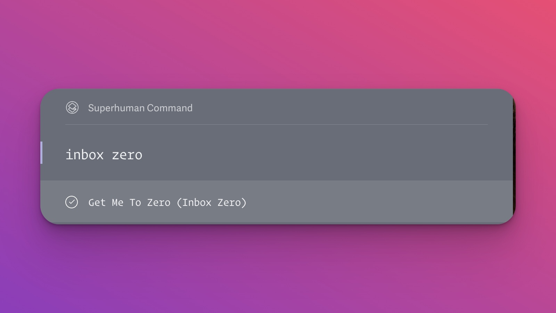556x313 pixels.
Task: Click the Superhuman Command header label
Action: coord(140,108)
